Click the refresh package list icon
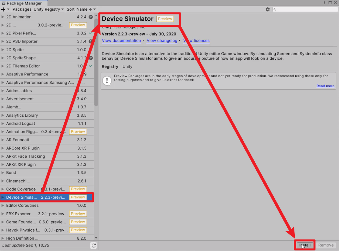The height and width of the screenshot is (251, 339). click(93, 246)
